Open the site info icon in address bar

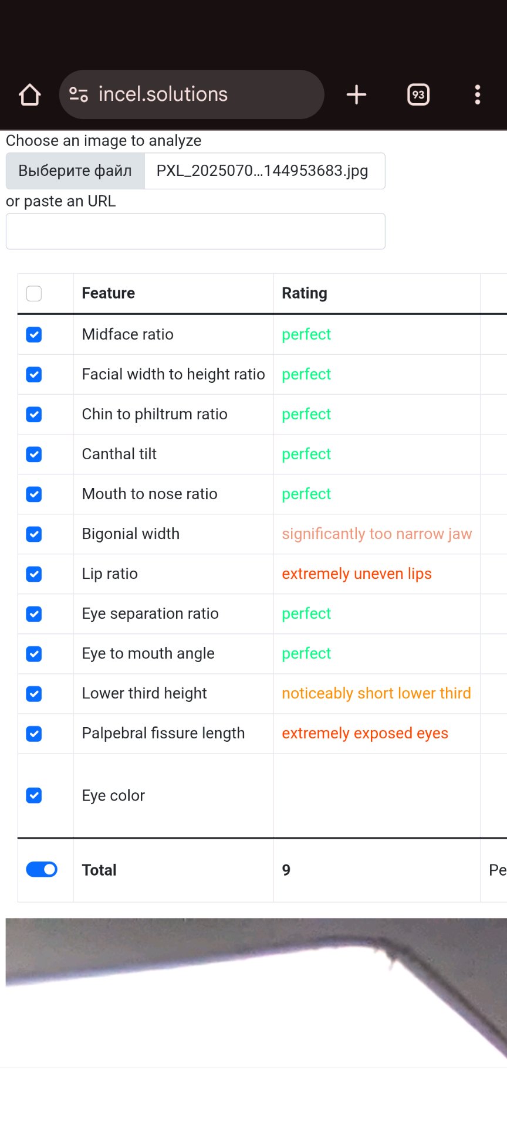[x=79, y=94]
